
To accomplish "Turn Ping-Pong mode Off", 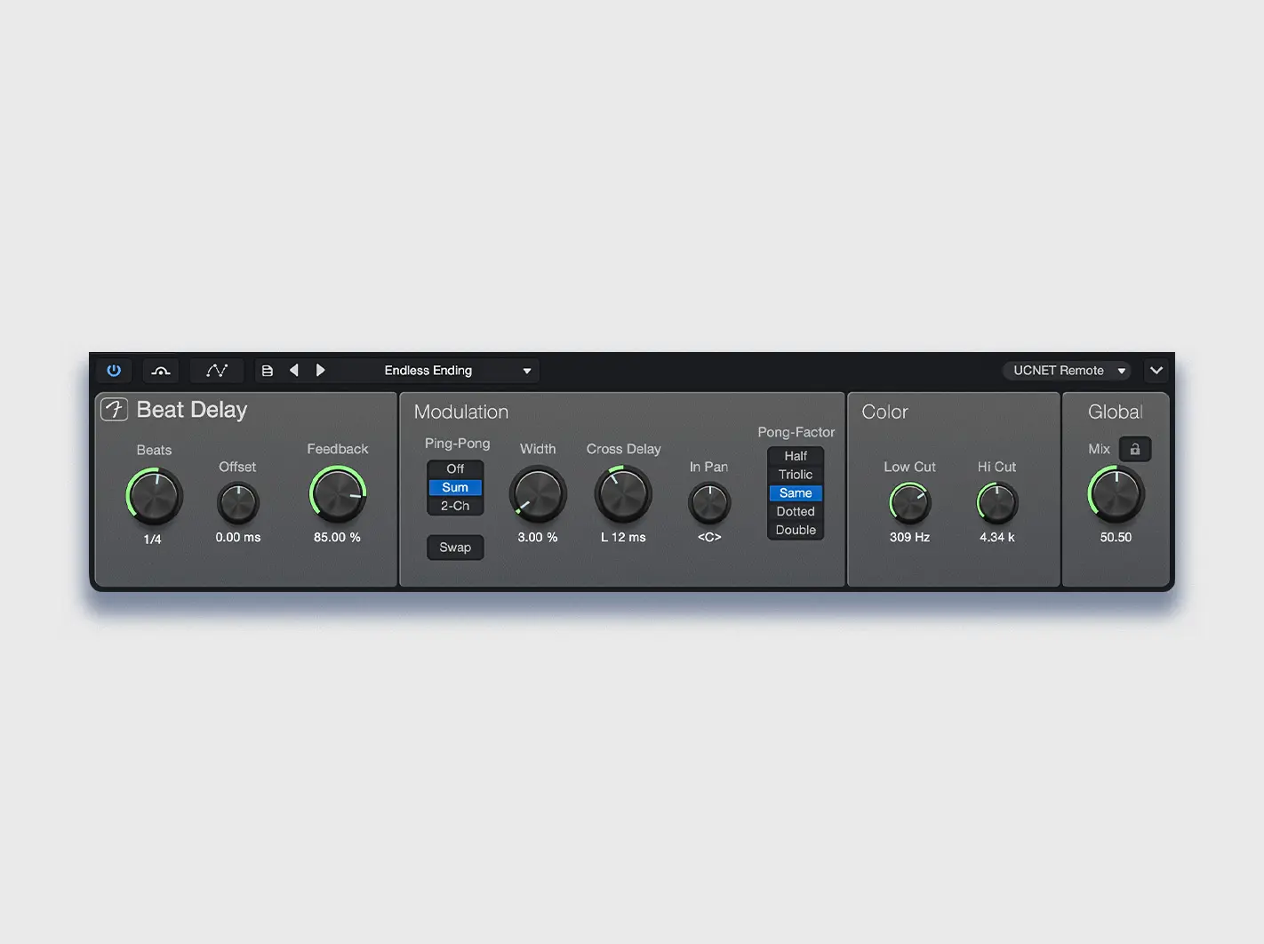I will click(x=455, y=468).
